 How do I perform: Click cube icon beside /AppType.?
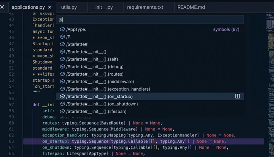(x=62, y=29)
